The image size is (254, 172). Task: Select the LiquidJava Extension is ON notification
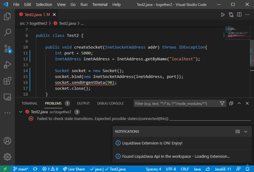click(x=182, y=143)
